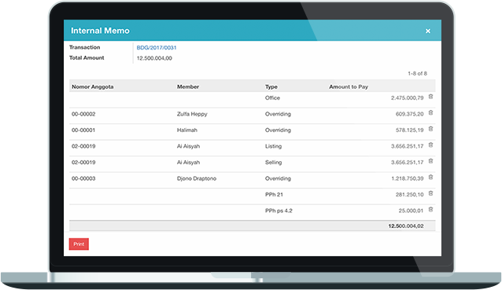The width and height of the screenshot is (502, 290).
Task: Click amount 281.250,10
Action: click(409, 195)
